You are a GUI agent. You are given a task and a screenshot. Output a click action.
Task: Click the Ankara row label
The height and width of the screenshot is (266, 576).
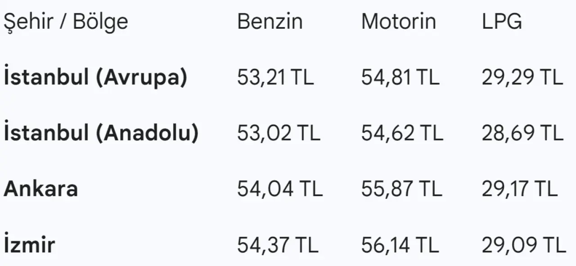[41, 189]
